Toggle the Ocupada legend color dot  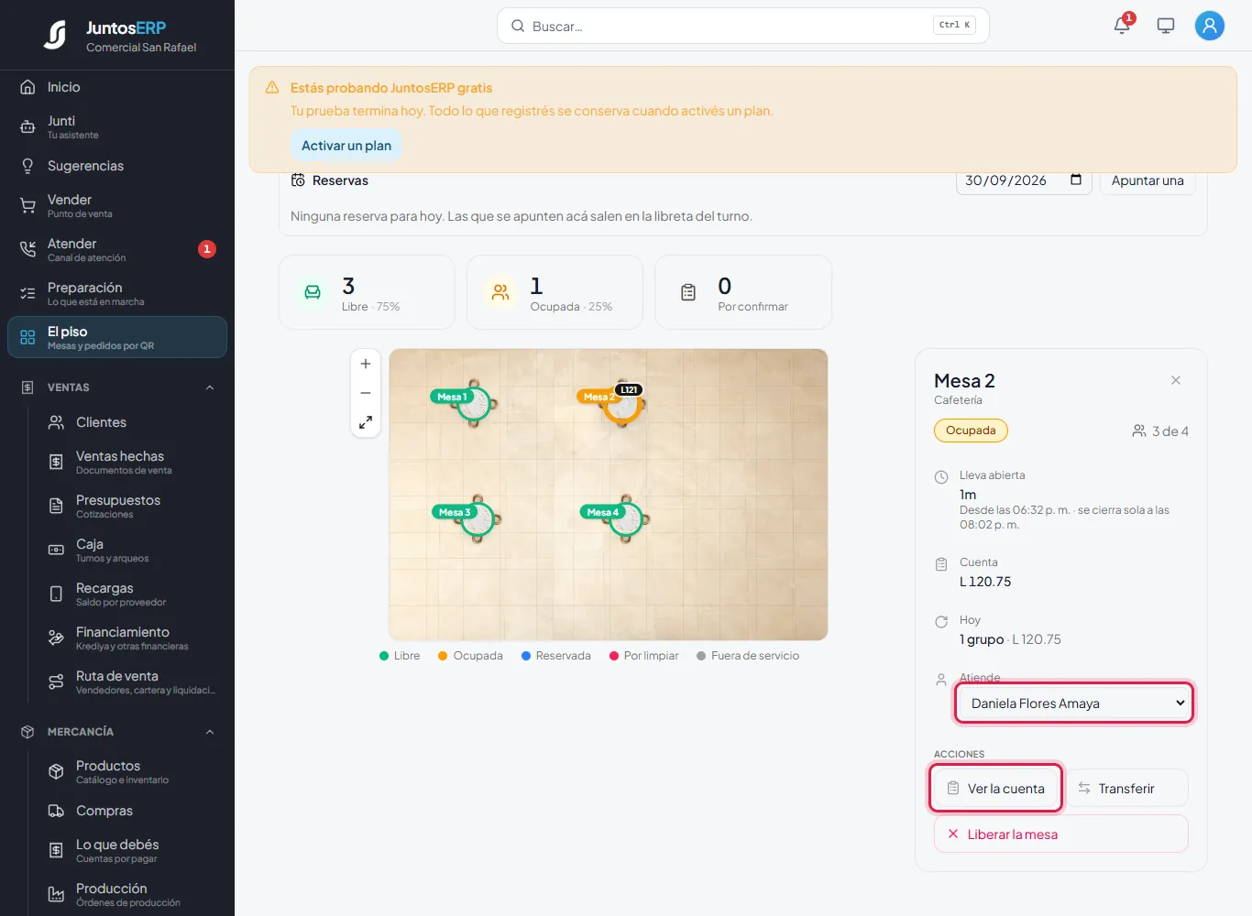click(x=443, y=656)
